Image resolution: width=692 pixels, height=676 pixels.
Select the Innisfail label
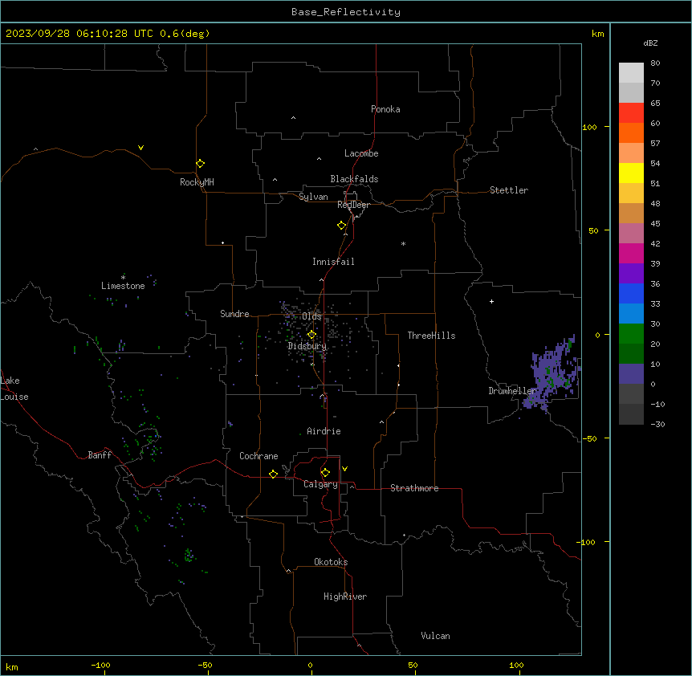pos(333,262)
